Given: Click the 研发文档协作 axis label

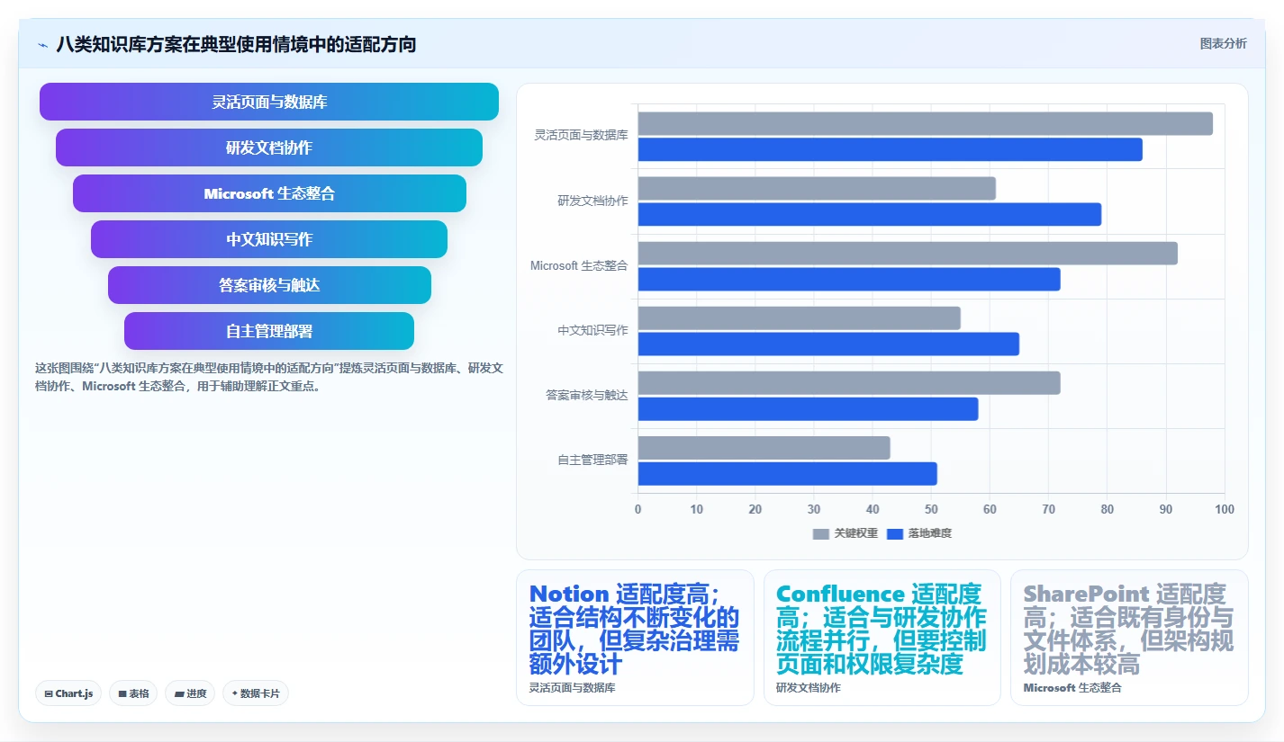Looking at the screenshot, I should [592, 201].
